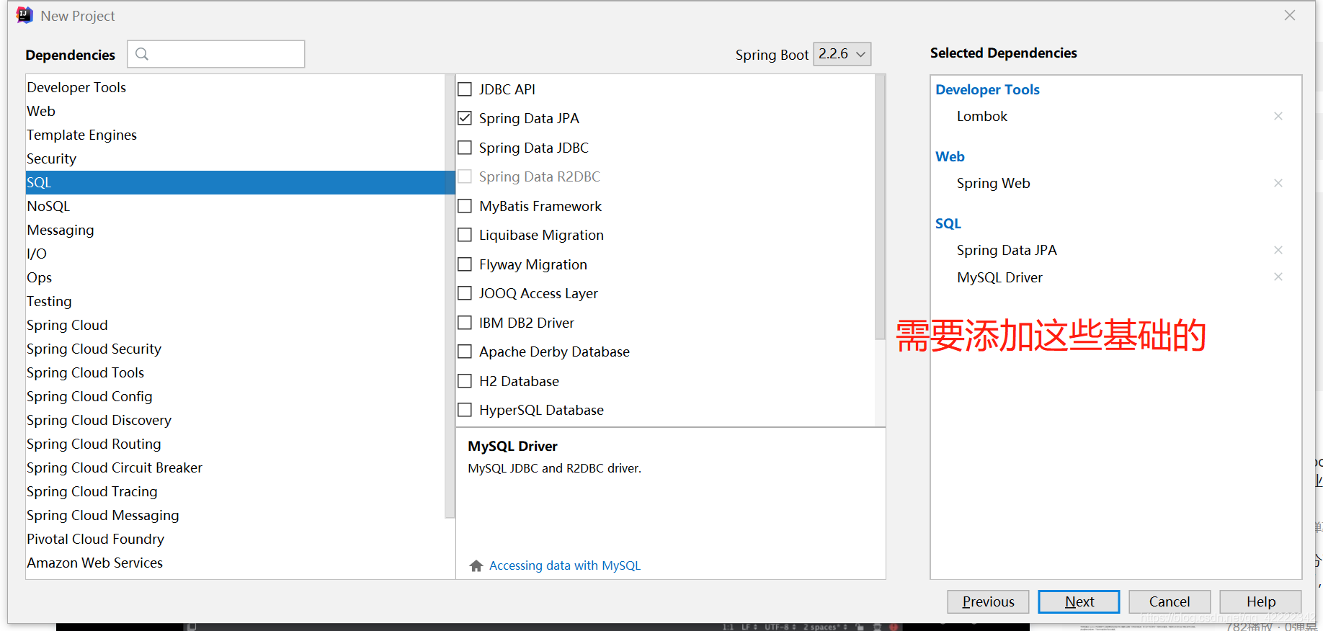This screenshot has height=631, width=1323.
Task: Select the Messaging category
Action: click(235, 230)
